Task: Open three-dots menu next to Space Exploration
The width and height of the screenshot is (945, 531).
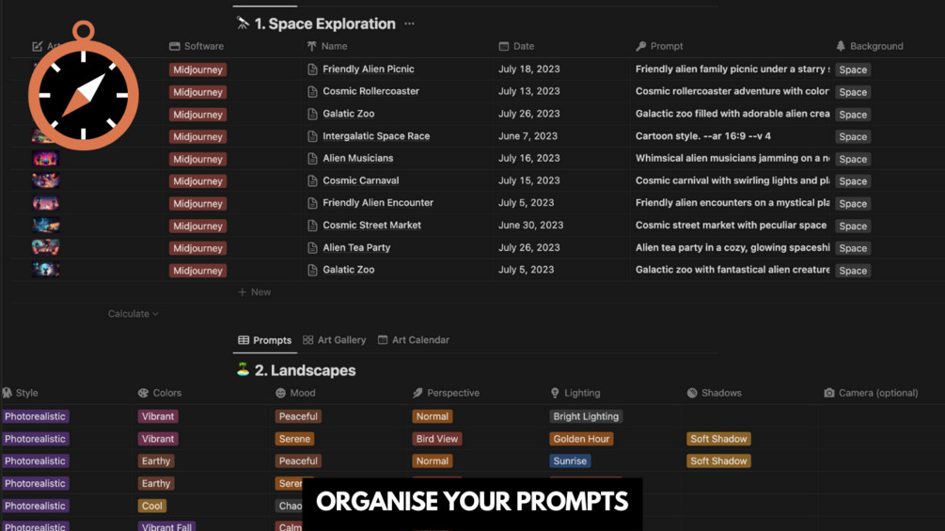Action: 409,24
